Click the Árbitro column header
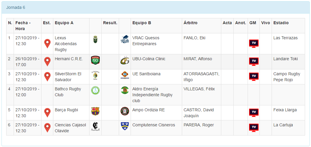The image size is (311, 147). [x=190, y=23]
